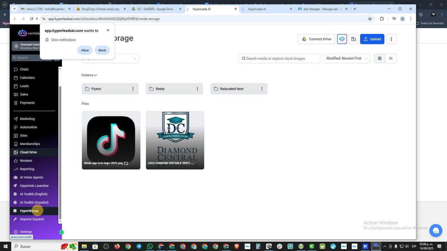Open Telegram from the taskbar
447x251 pixels.
[139, 246]
